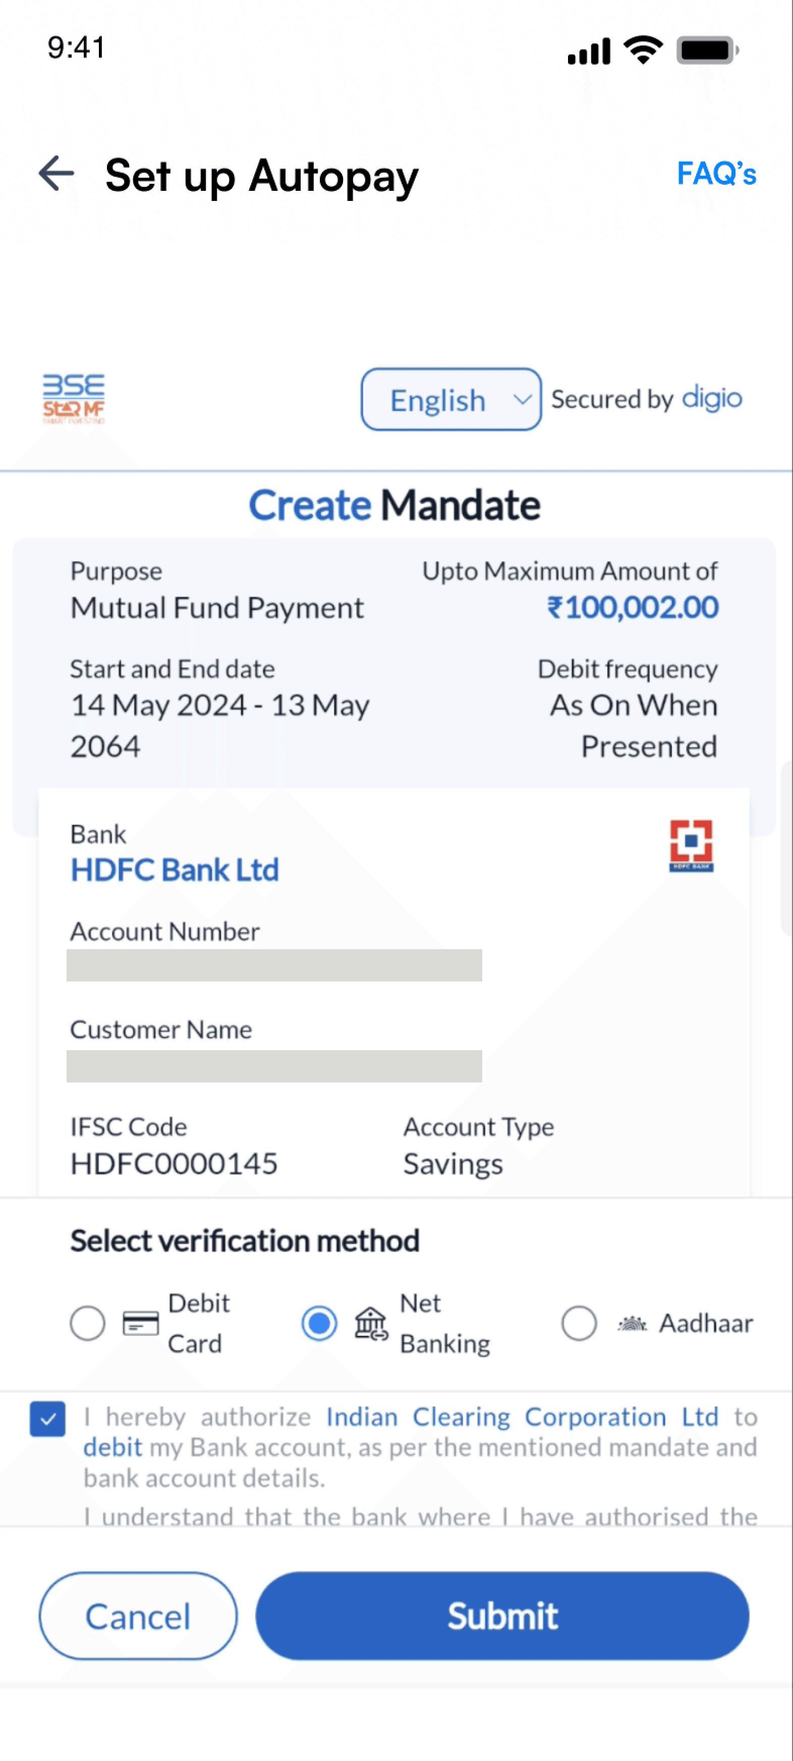Uncheck the authorization consent checkbox

[48, 1419]
